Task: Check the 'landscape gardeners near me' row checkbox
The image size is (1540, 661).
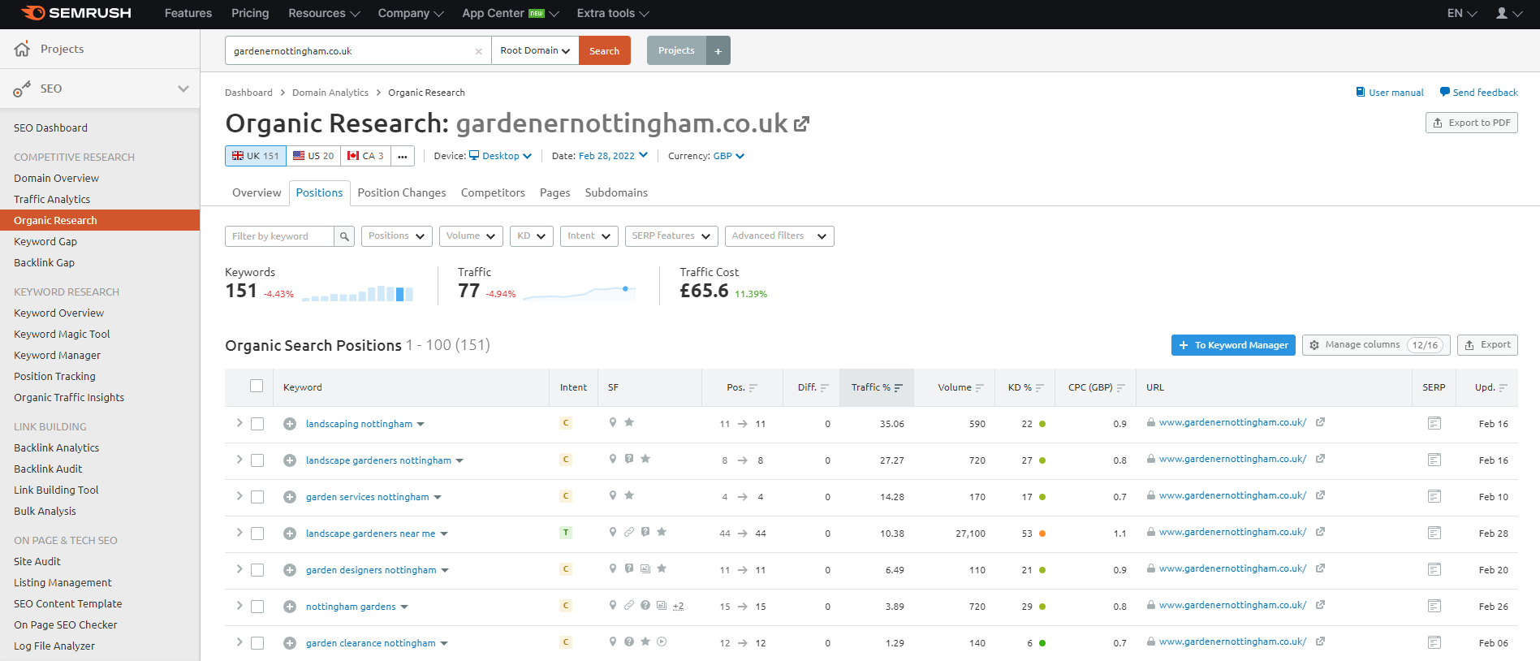Action: point(257,534)
